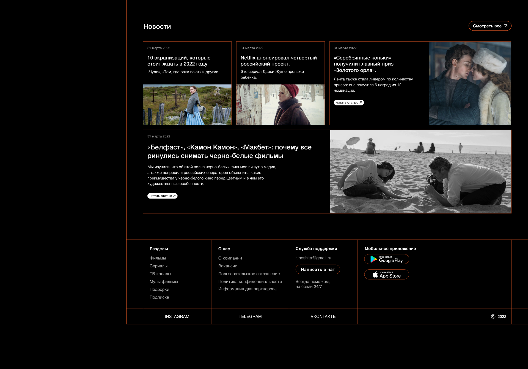
Task: Click the '10 экранизаций' news image
Action: [x=187, y=105]
